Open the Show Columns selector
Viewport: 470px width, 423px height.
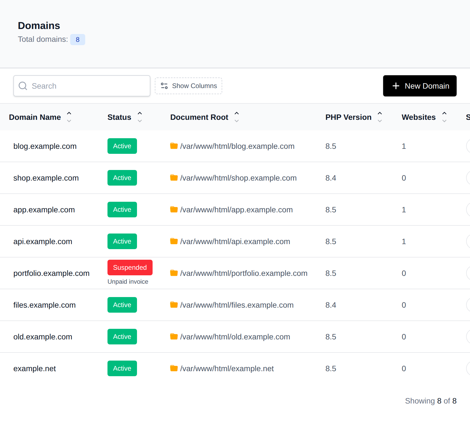[x=189, y=86]
